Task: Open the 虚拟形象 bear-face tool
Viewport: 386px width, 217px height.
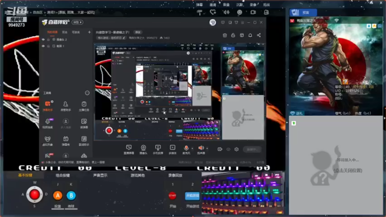Action: tap(47, 141)
